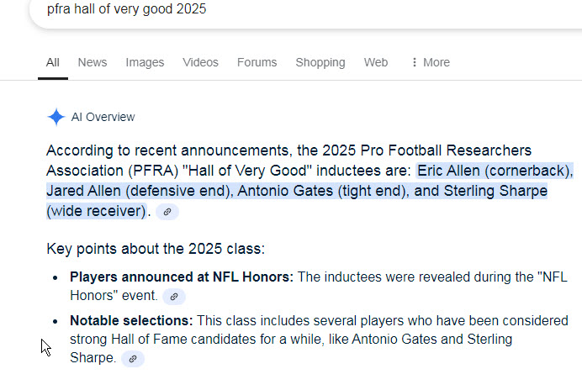
Task: Open the Shopping tab
Action: (320, 62)
